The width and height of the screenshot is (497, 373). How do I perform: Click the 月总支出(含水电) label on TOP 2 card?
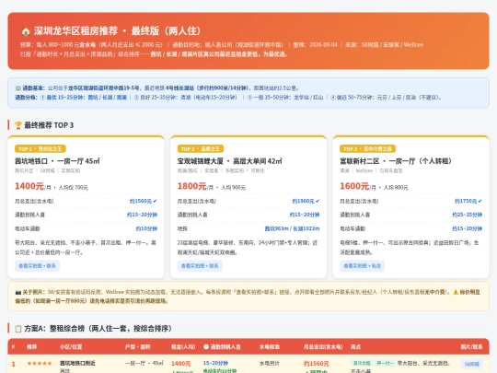(x=197, y=201)
